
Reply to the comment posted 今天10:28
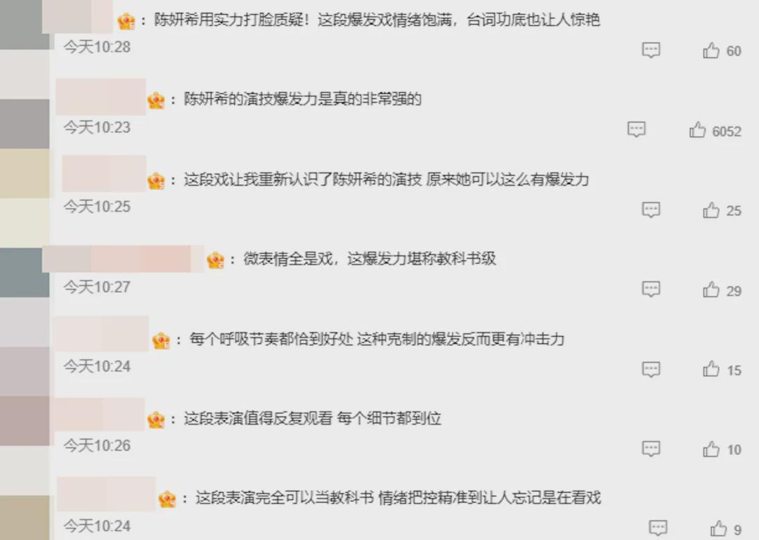[x=651, y=50]
